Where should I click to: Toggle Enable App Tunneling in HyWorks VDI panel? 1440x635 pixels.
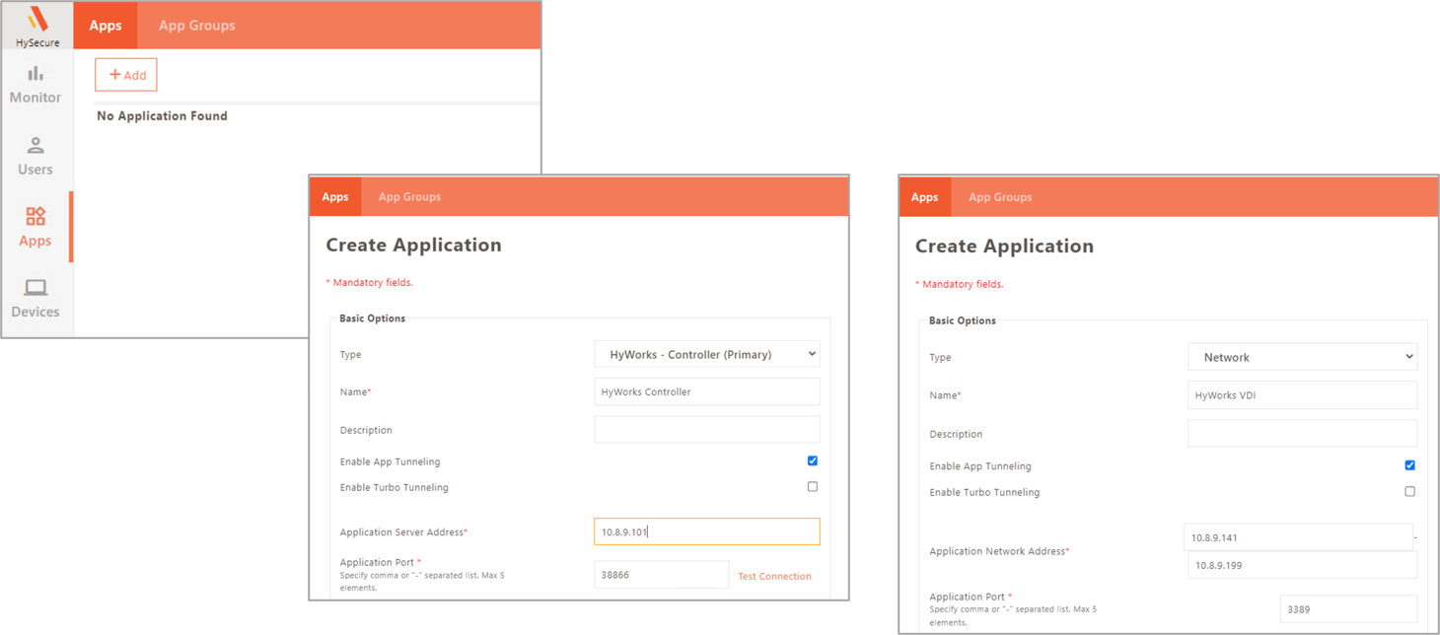(1409, 465)
